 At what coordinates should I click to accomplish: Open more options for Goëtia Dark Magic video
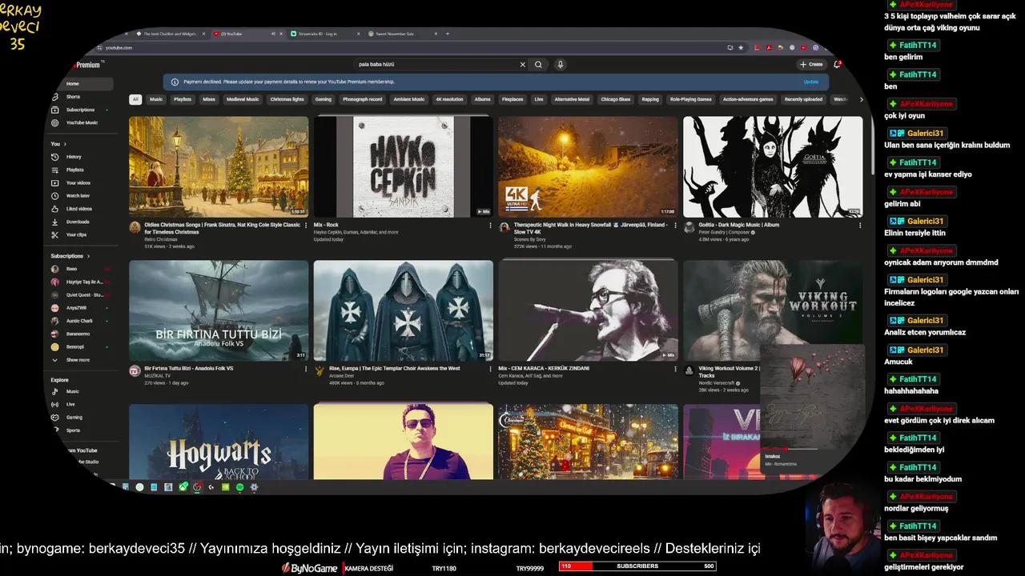click(860, 226)
